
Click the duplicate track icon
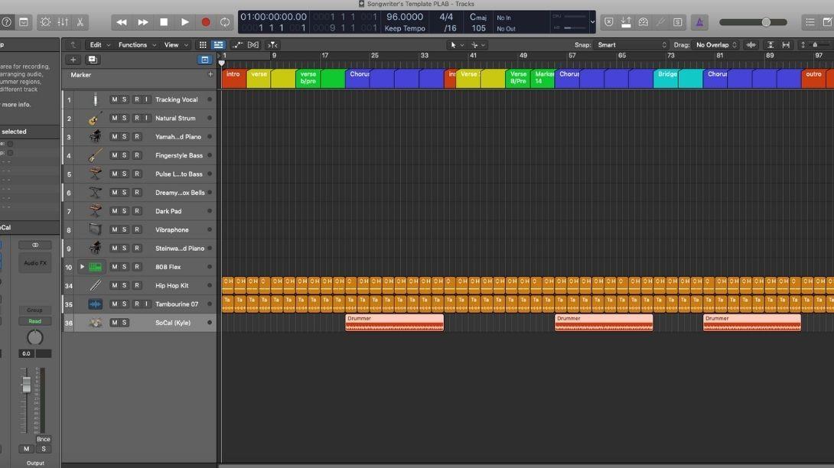[92, 60]
